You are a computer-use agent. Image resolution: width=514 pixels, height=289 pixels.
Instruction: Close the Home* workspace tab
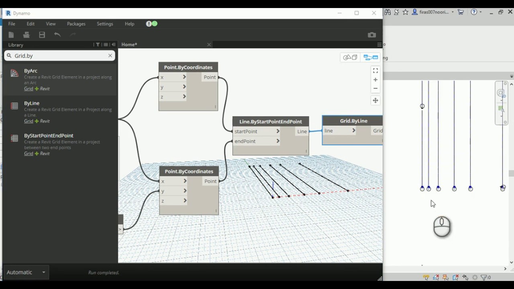pyautogui.click(x=209, y=45)
